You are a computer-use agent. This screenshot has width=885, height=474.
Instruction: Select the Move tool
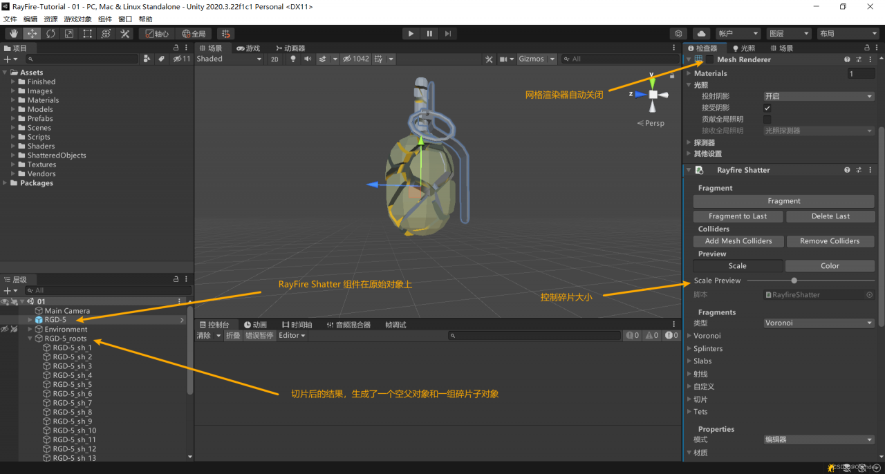pyautogui.click(x=32, y=33)
